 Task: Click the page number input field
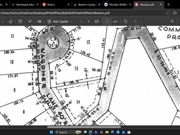point(106,22)
